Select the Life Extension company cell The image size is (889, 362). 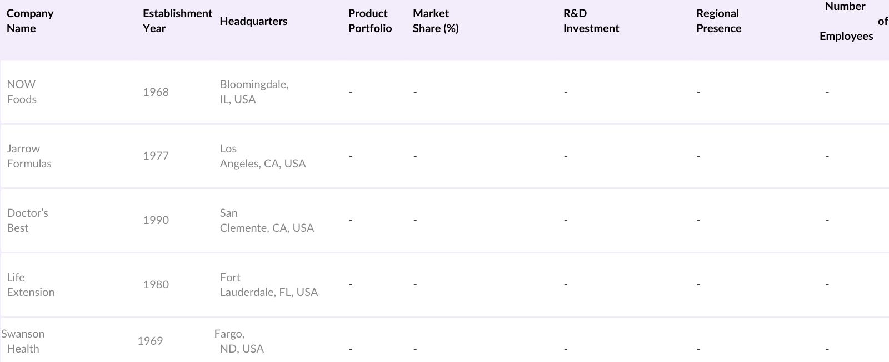pos(31,285)
